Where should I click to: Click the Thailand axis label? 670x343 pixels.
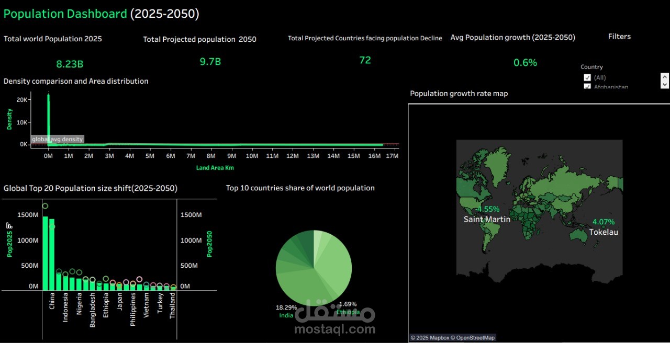(x=173, y=305)
